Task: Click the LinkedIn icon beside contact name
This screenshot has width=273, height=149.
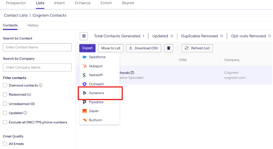Action: point(132,73)
